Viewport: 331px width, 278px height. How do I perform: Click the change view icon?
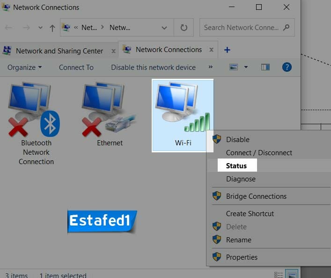(234, 67)
